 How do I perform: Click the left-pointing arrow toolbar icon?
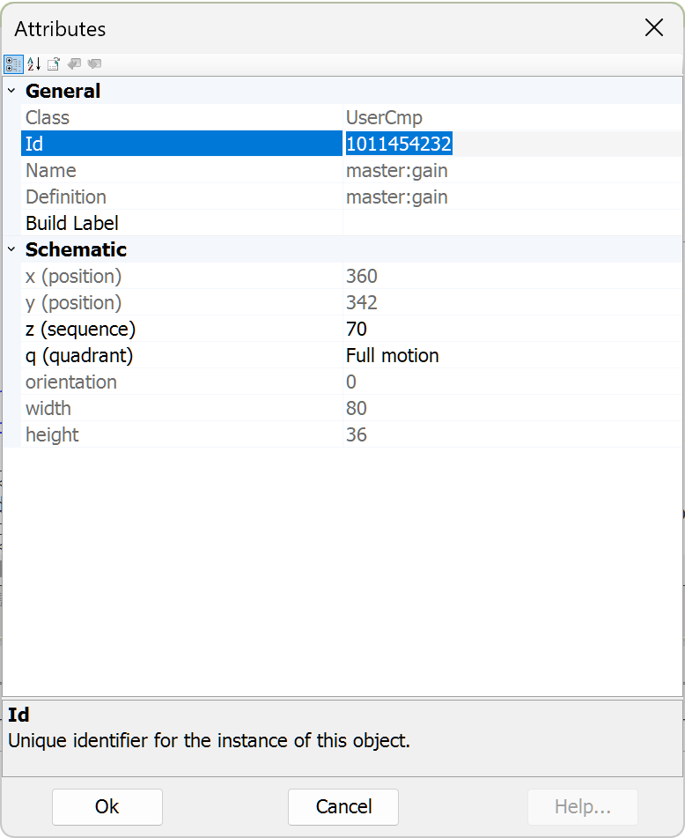point(75,64)
